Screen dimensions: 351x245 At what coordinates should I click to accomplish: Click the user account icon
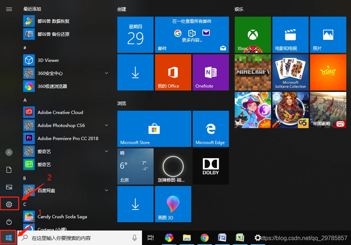click(x=9, y=152)
